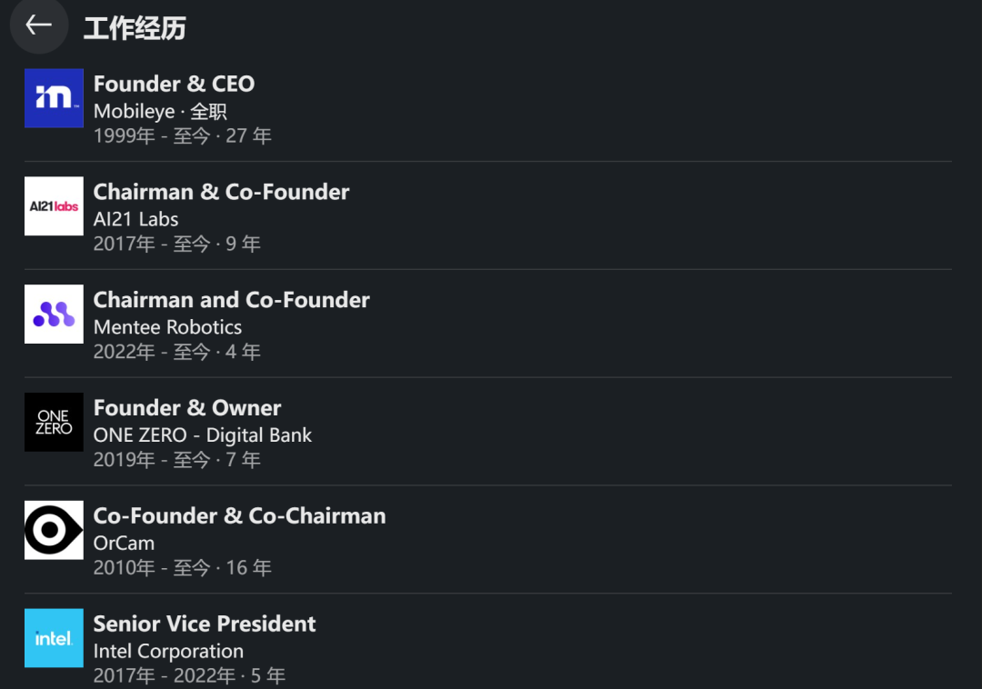Click the Founder & Owner title
The width and height of the screenshot is (982, 689).
[x=187, y=408]
